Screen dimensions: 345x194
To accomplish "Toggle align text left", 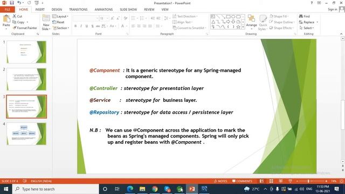I will (133, 26).
